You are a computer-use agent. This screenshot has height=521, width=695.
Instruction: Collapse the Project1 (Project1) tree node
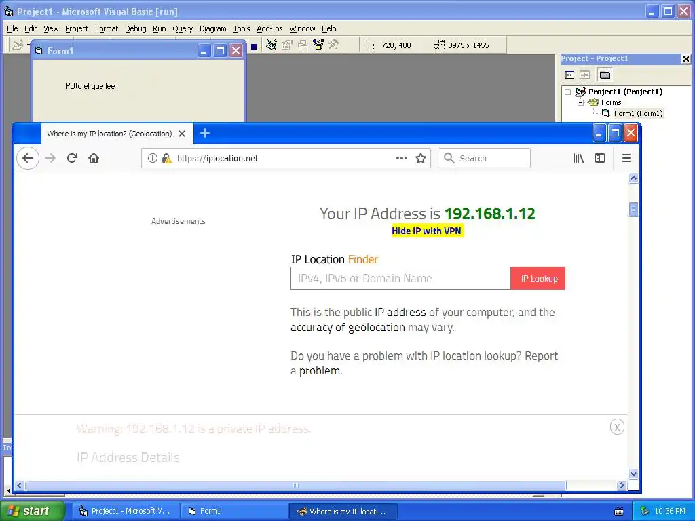click(568, 92)
